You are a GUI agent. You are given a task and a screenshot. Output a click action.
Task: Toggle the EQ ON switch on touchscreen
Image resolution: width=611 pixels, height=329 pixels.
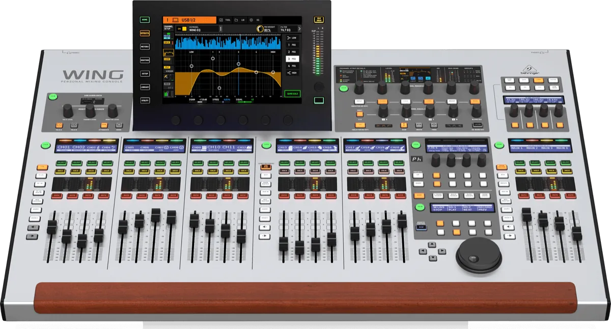click(182, 29)
